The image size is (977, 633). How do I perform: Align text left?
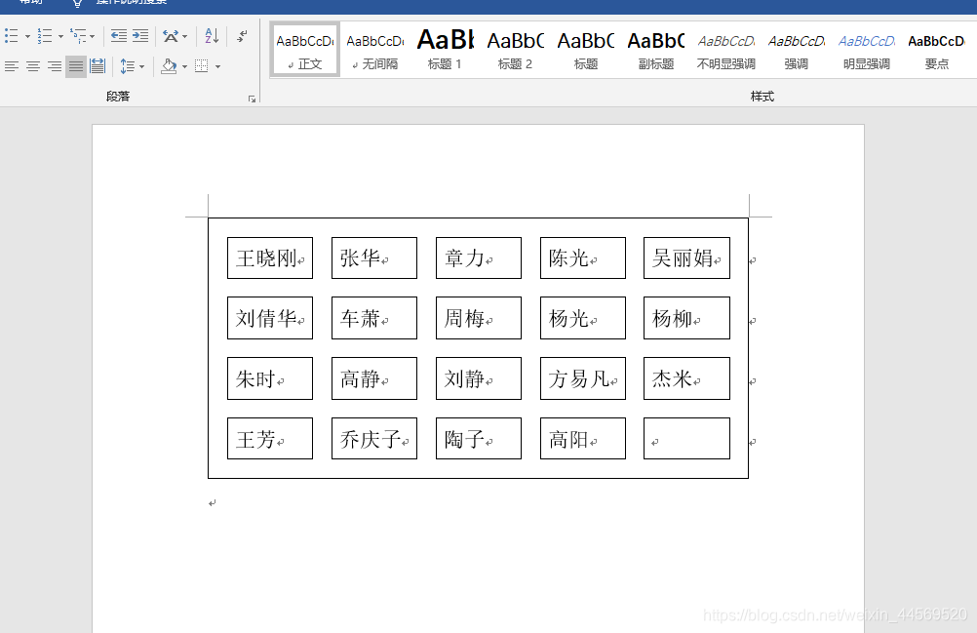(12, 66)
